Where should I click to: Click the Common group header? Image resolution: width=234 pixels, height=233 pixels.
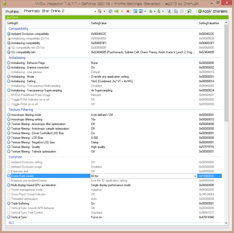click(x=15, y=157)
